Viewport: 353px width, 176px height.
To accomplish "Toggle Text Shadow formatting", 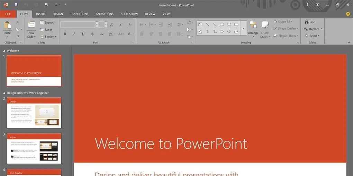I will click(92, 34).
